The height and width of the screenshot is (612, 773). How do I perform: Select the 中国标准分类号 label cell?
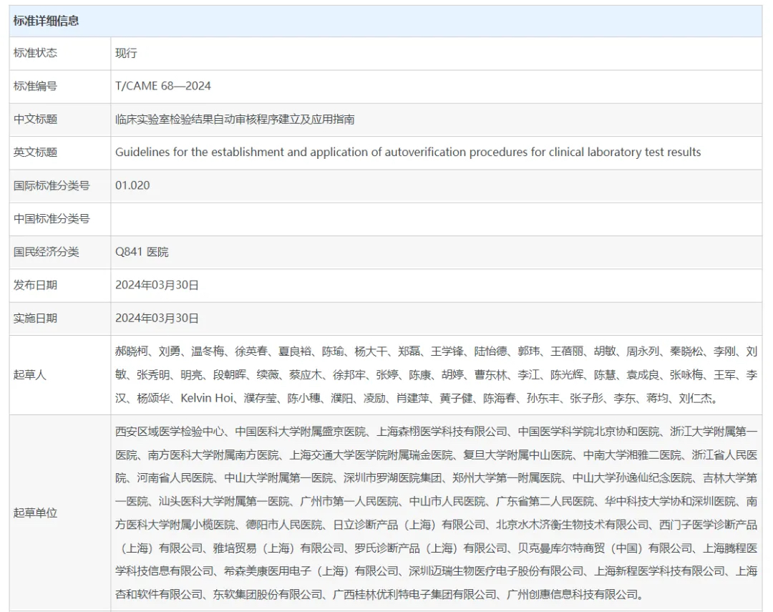(x=59, y=219)
